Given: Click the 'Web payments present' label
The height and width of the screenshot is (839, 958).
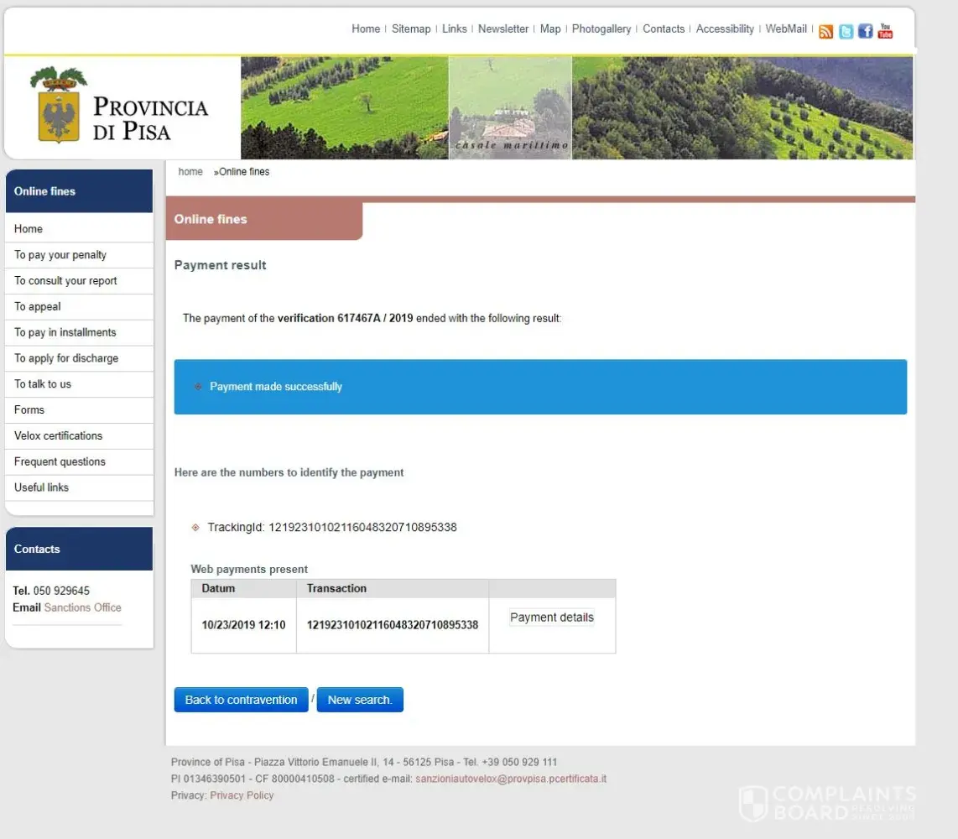Looking at the screenshot, I should pos(249,569).
